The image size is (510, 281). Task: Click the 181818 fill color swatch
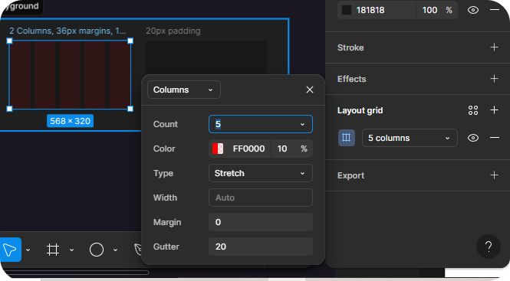(347, 10)
